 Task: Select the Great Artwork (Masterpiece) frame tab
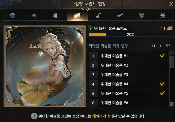coord(77,15)
